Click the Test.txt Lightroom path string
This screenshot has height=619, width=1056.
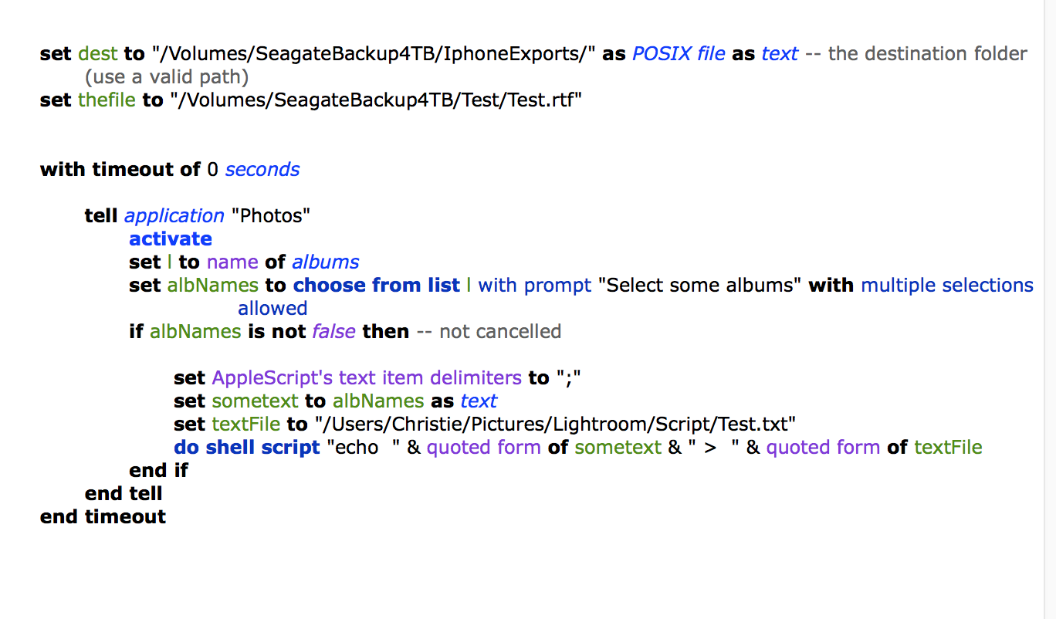pos(556,425)
